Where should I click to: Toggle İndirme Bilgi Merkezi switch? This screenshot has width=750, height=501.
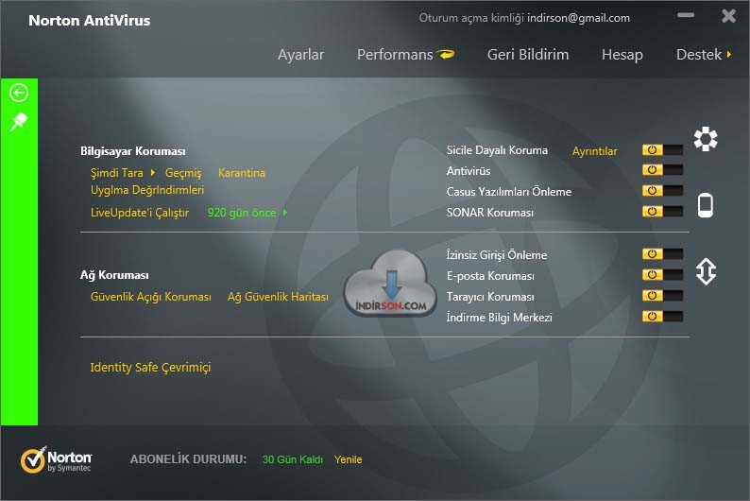pos(662,317)
